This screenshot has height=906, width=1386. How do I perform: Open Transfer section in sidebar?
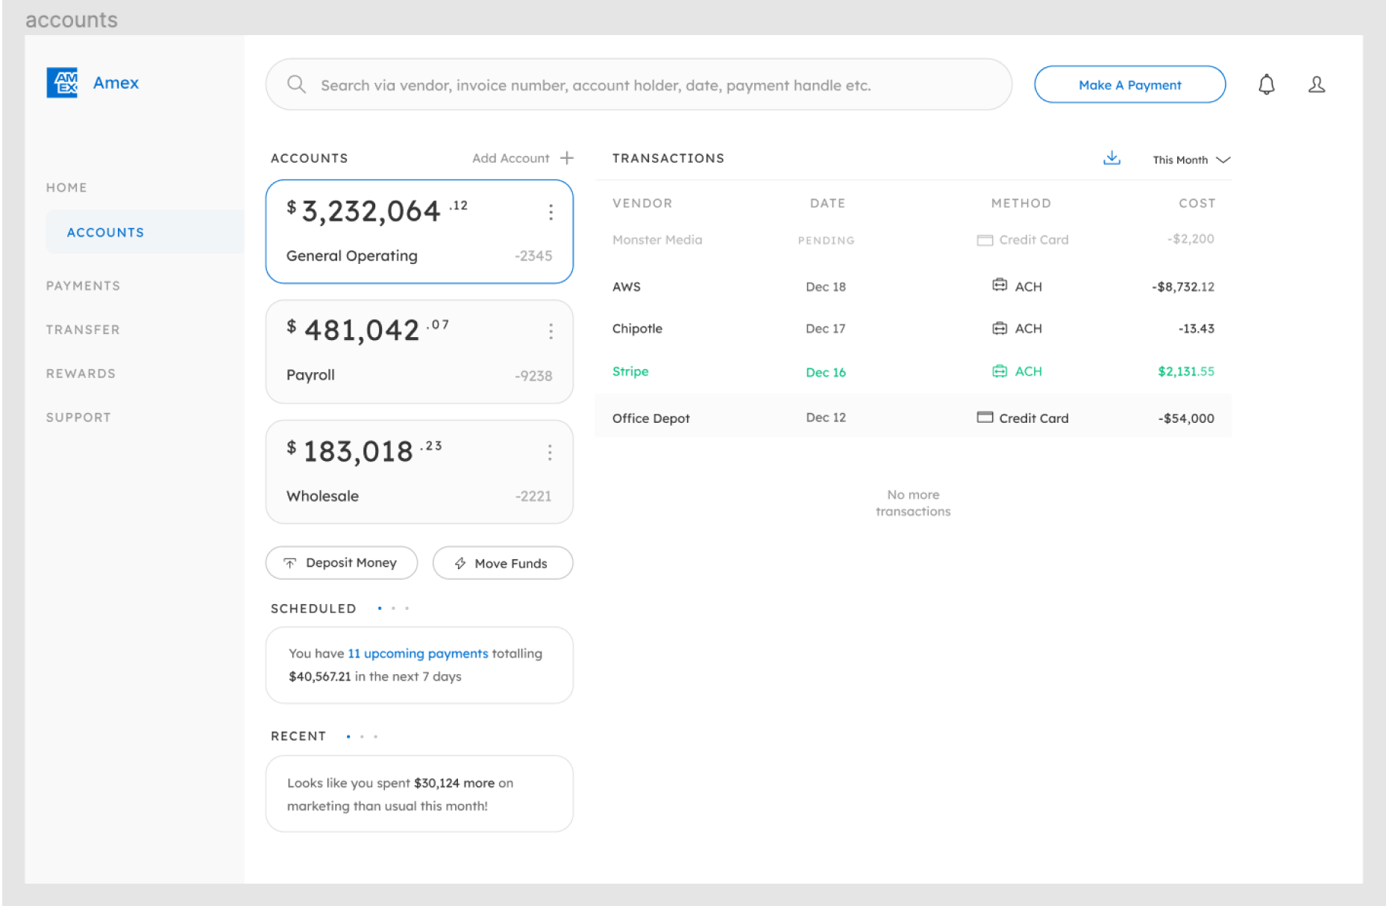click(83, 330)
